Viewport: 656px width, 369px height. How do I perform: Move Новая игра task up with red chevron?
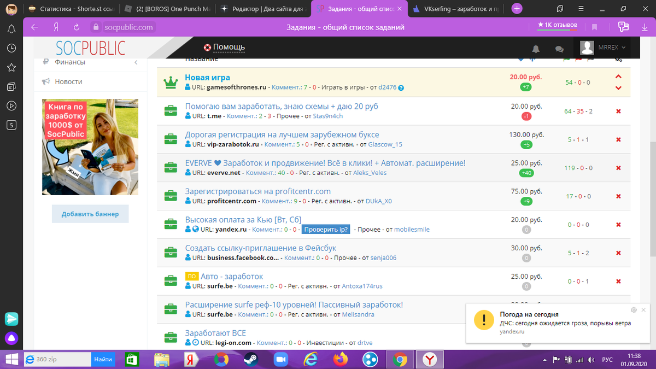pos(618,77)
